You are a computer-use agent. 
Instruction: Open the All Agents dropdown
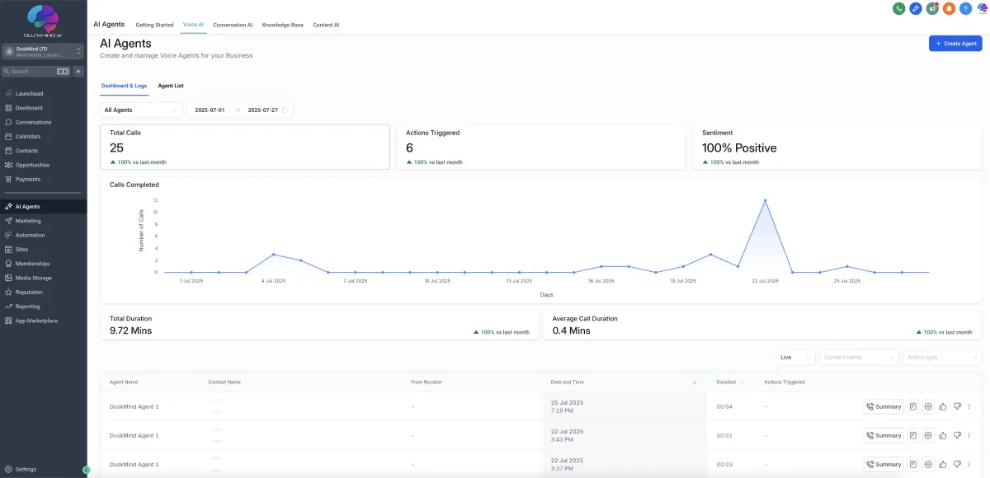[141, 110]
